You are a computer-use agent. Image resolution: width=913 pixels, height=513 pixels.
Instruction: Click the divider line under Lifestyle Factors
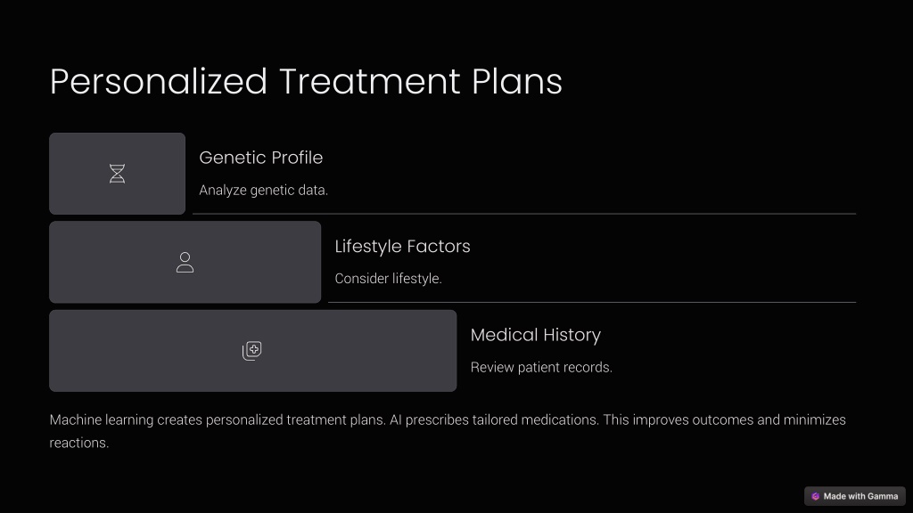pyautogui.click(x=592, y=303)
